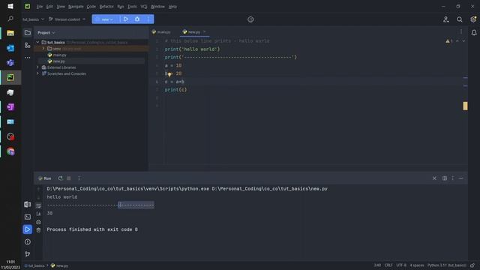Toggle soft-wrap in Run console
The image size is (480, 270).
coord(38,205)
